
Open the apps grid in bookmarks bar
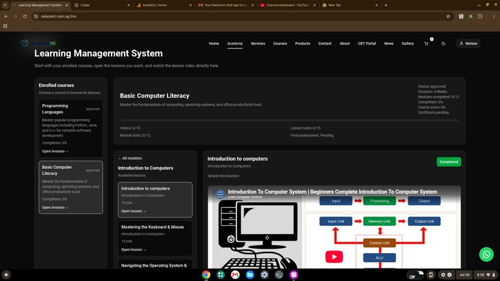(x=5, y=26)
